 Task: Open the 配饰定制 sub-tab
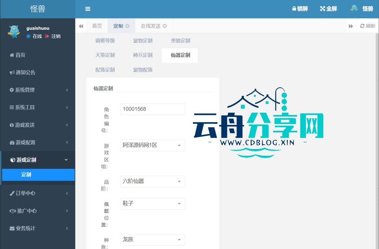coord(105,70)
